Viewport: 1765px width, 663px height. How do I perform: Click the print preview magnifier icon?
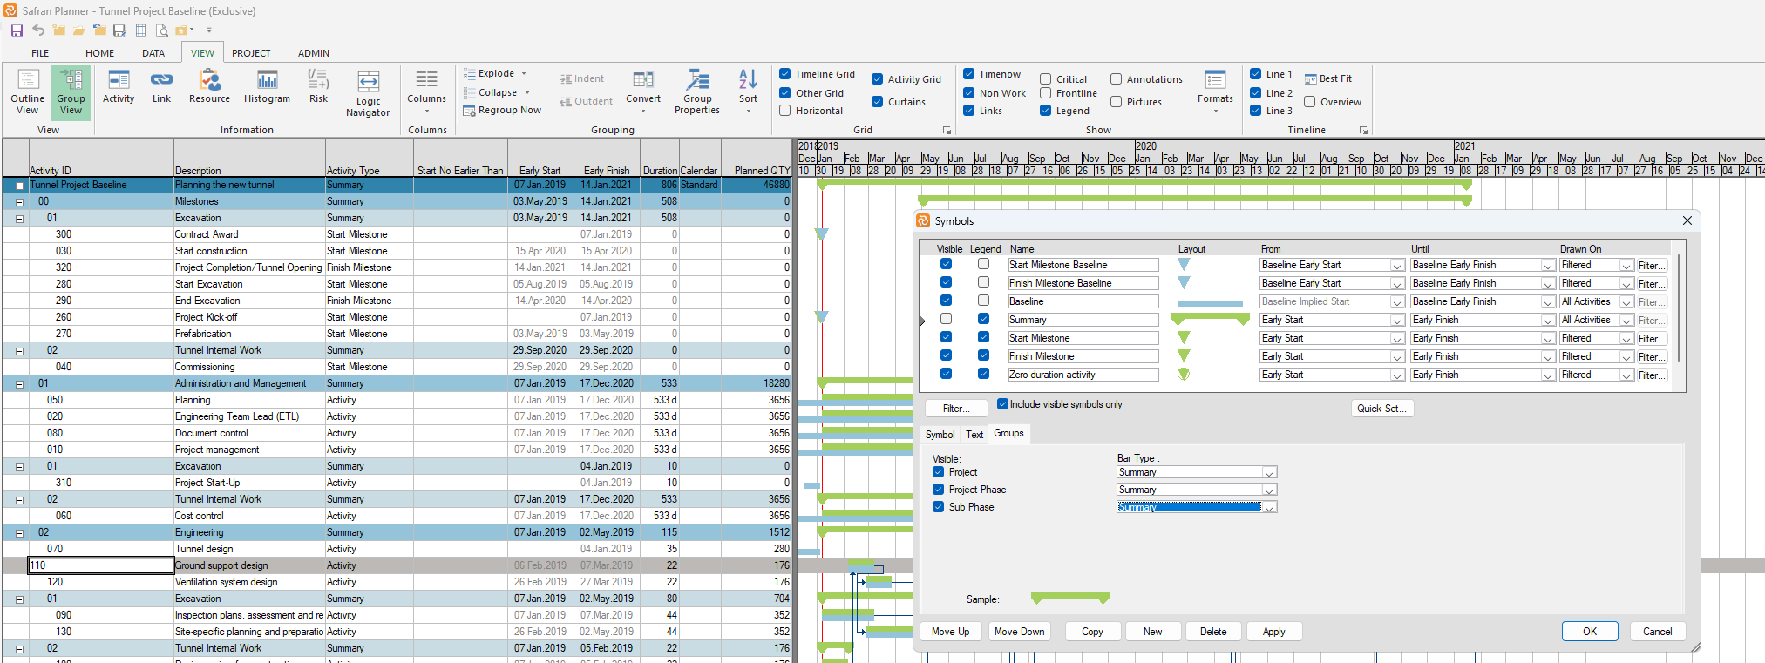coord(161,30)
